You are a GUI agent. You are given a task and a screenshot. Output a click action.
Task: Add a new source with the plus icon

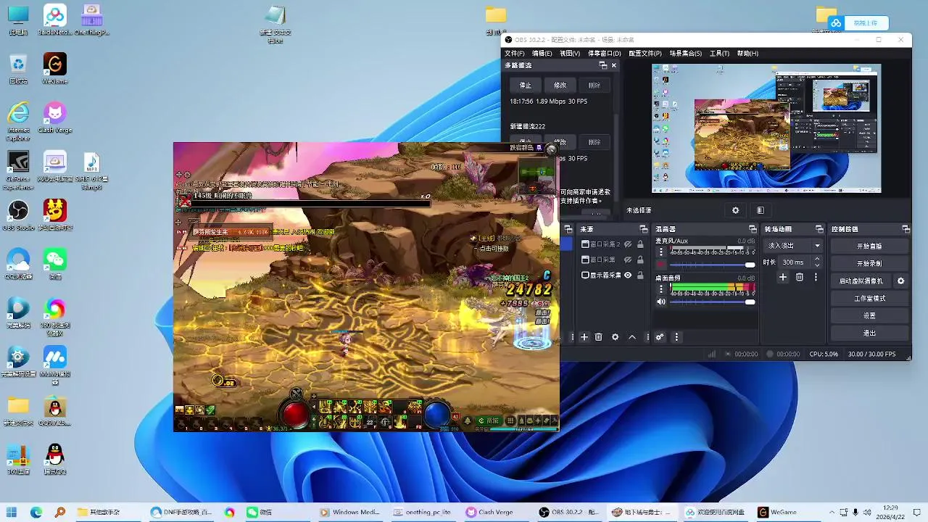pos(584,337)
